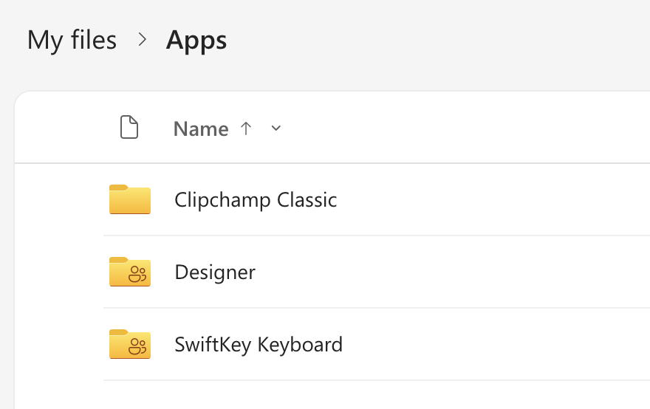This screenshot has width=650, height=409.
Task: Open the Clipchamp Classic folder name
Action: point(256,200)
